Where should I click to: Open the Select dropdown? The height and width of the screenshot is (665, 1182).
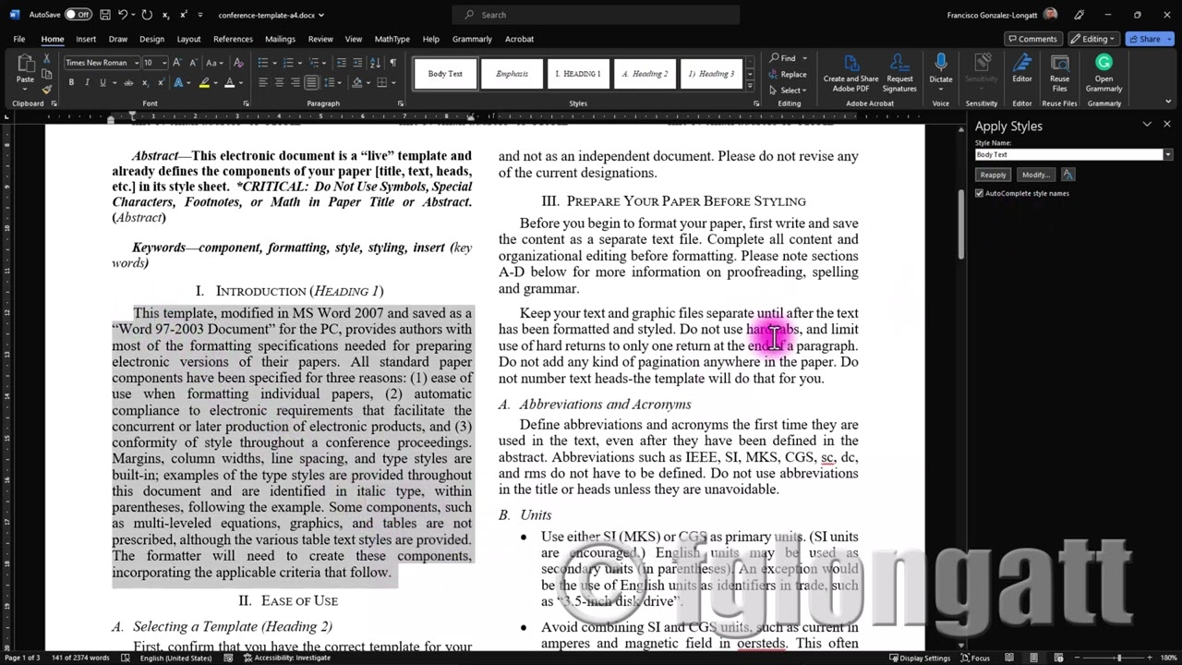790,91
